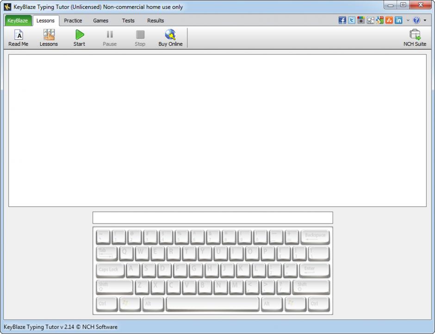Open the NCH Suite toolbox icon

point(415,38)
